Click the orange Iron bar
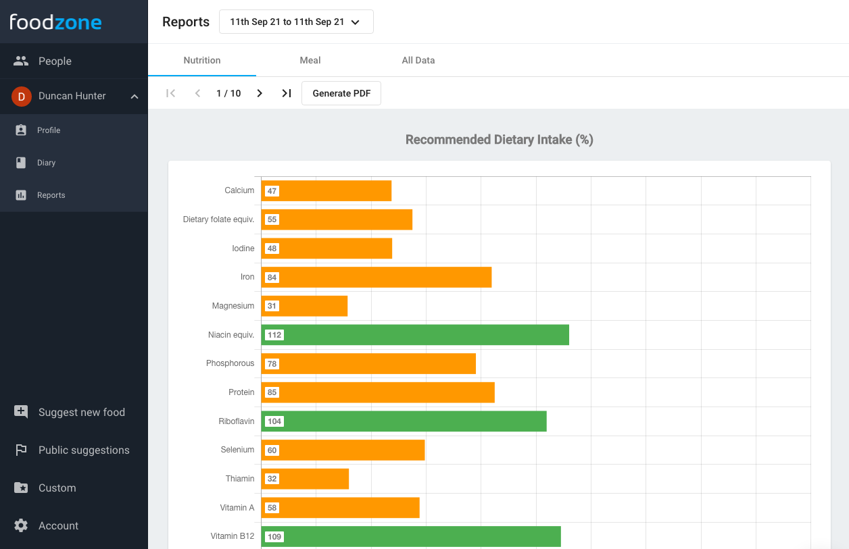849x549 pixels. click(x=377, y=278)
